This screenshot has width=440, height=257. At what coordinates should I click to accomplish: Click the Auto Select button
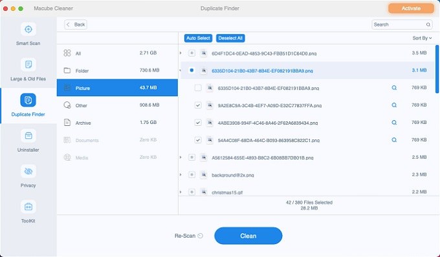click(x=198, y=38)
